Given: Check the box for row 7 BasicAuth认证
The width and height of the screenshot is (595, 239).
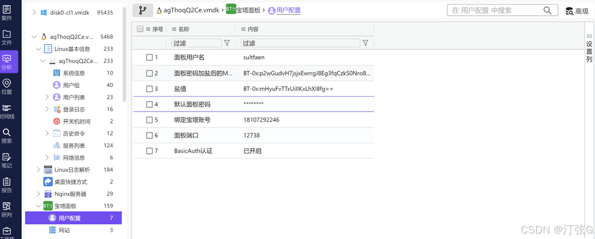Looking at the screenshot, I should [x=150, y=151].
